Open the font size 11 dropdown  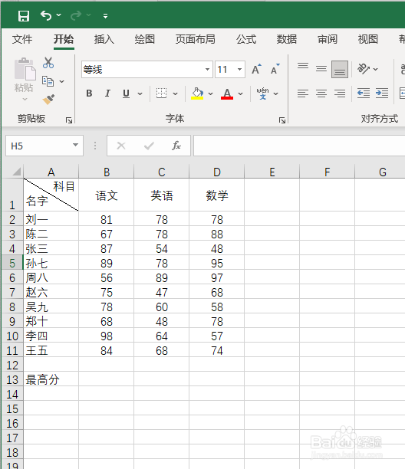point(239,70)
